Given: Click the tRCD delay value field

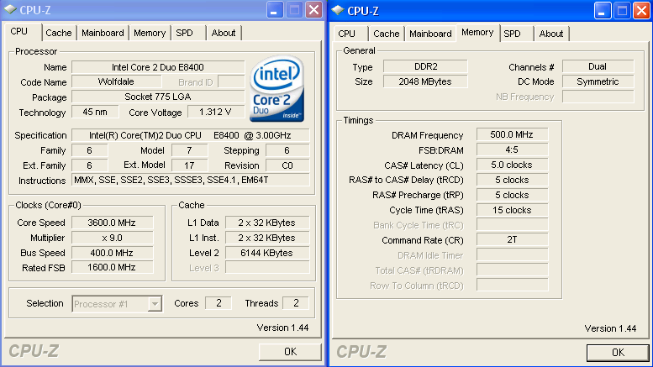Looking at the screenshot, I should [512, 180].
